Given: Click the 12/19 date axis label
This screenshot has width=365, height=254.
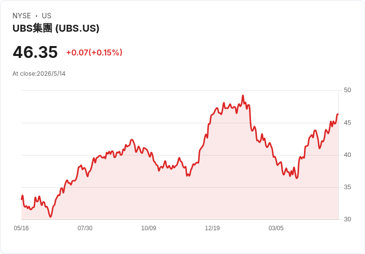Looking at the screenshot, I should (x=212, y=228).
